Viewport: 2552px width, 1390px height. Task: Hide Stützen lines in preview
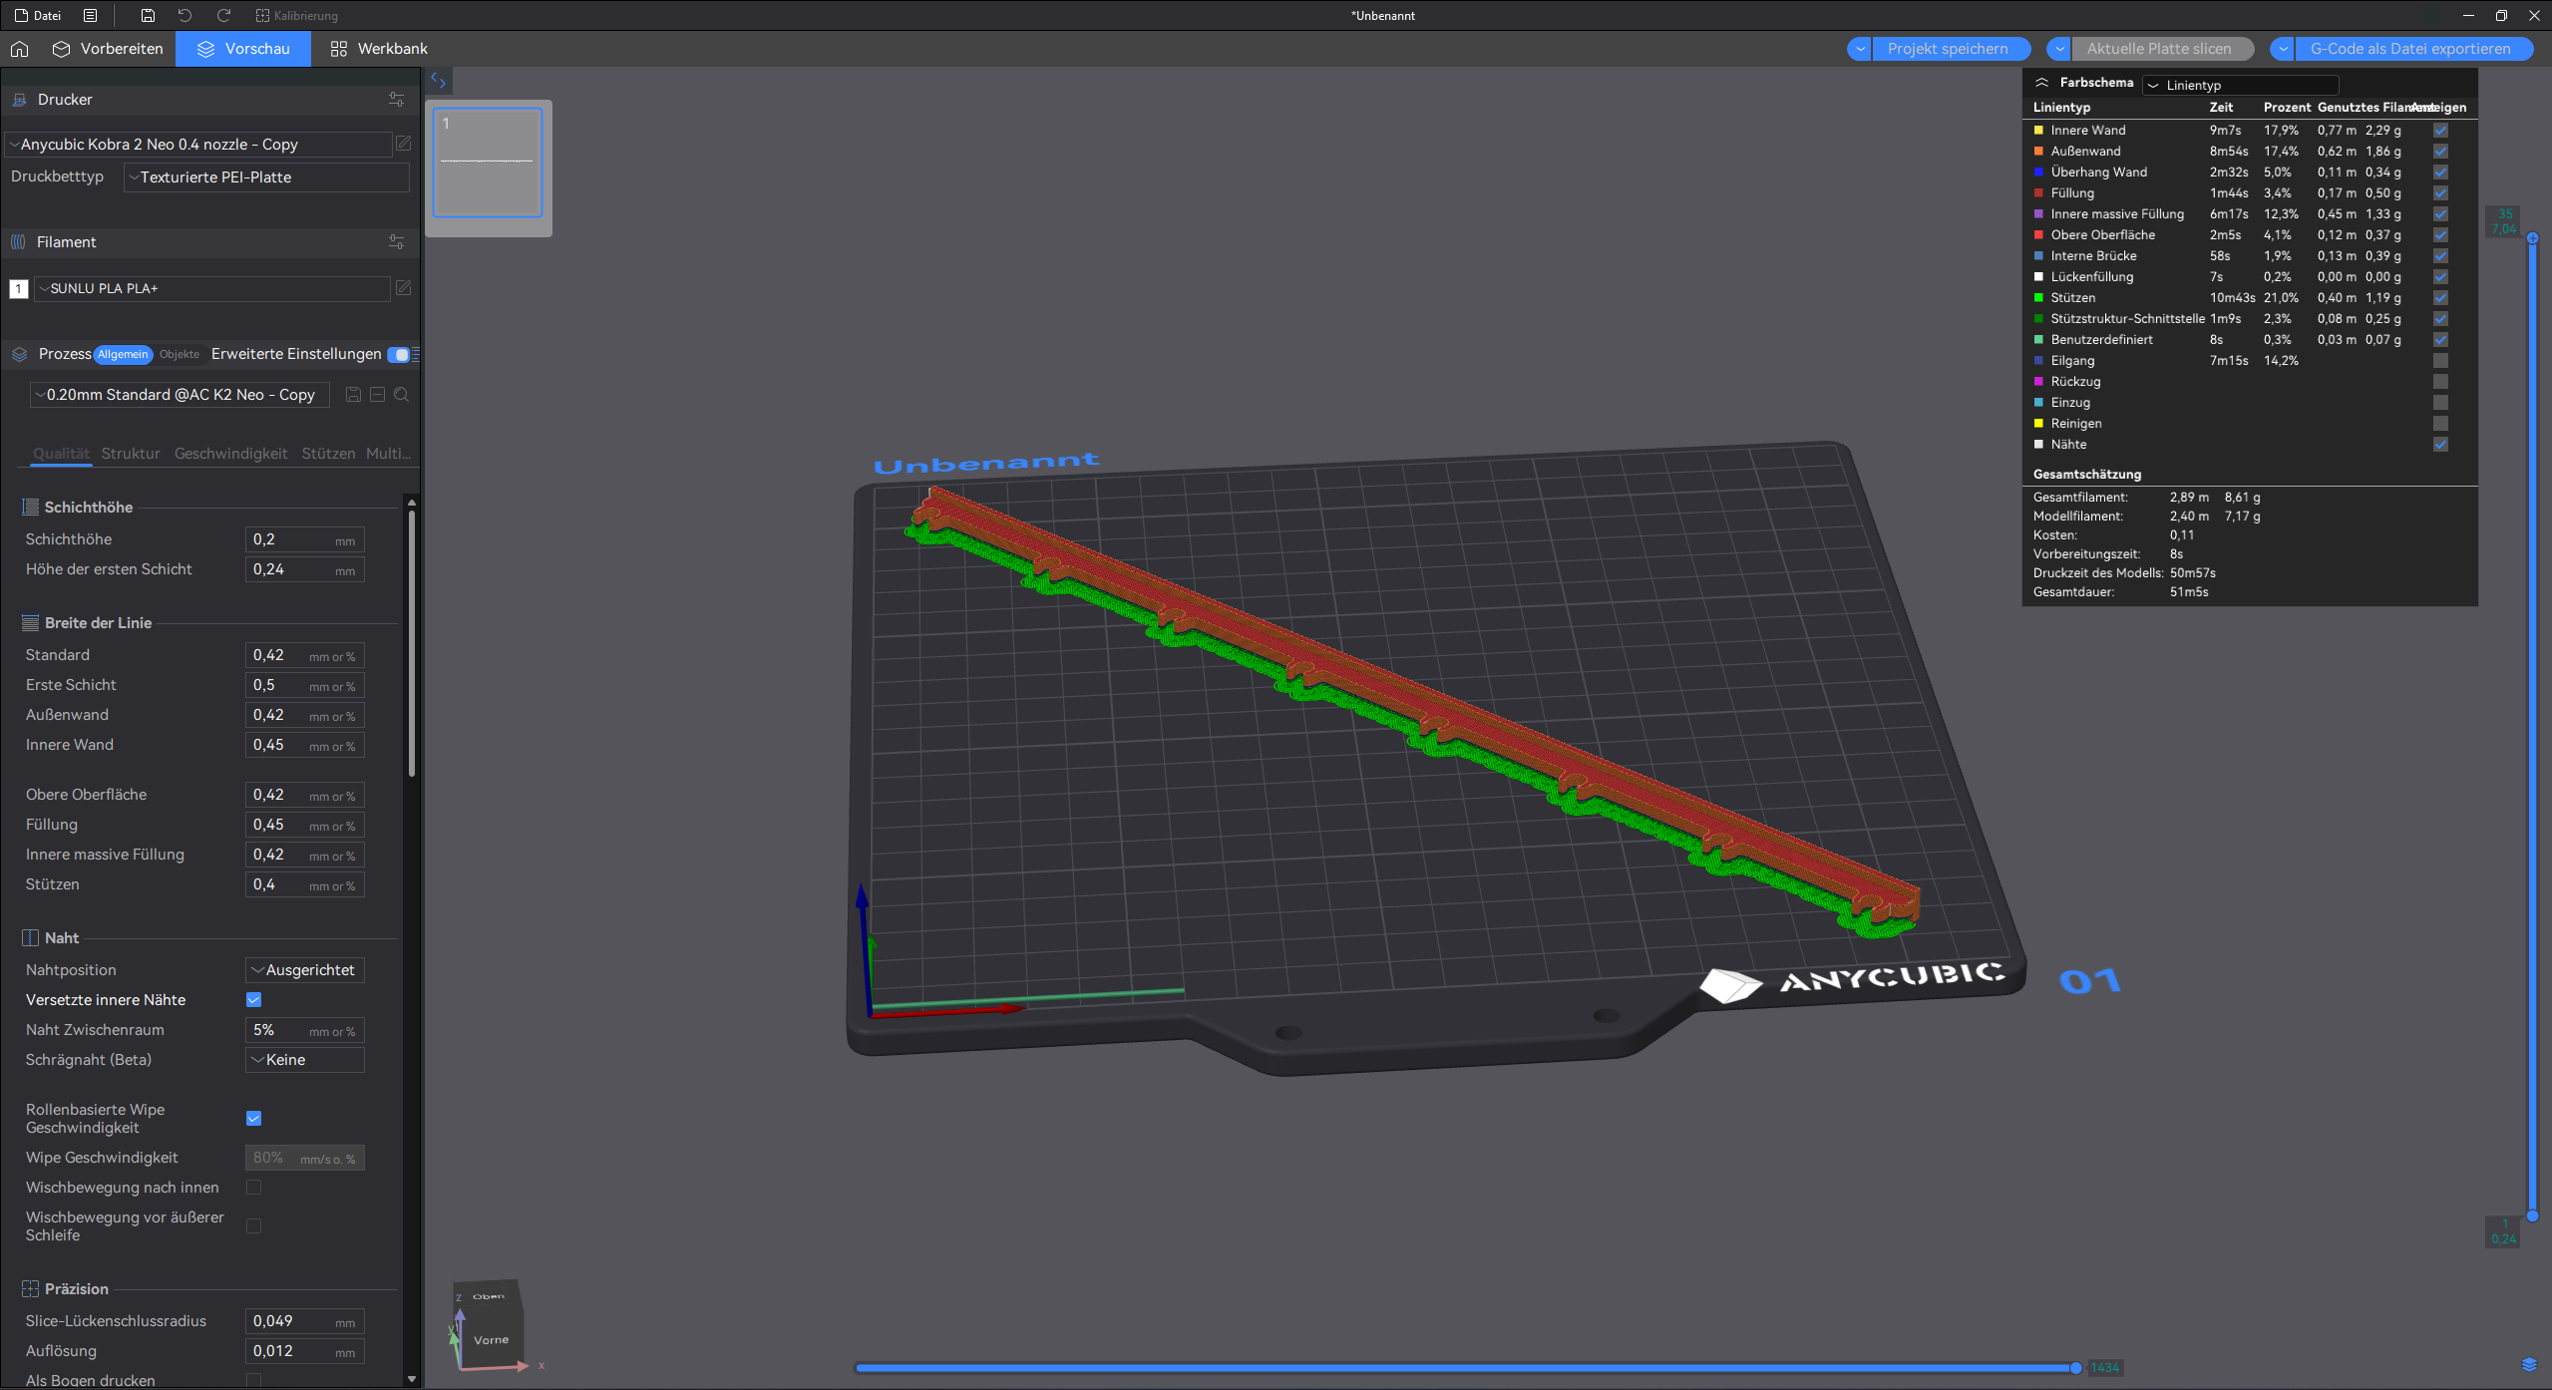pyautogui.click(x=2440, y=298)
